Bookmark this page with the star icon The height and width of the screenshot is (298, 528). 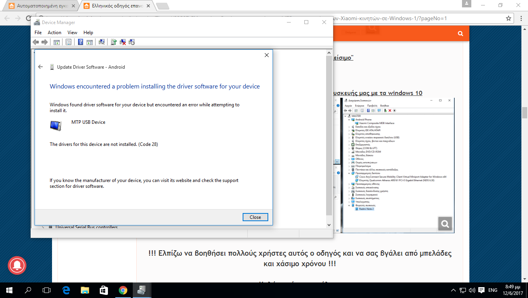(508, 18)
